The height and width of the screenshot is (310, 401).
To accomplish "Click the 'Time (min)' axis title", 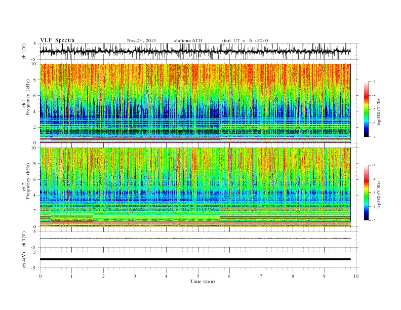I will 203,281.
